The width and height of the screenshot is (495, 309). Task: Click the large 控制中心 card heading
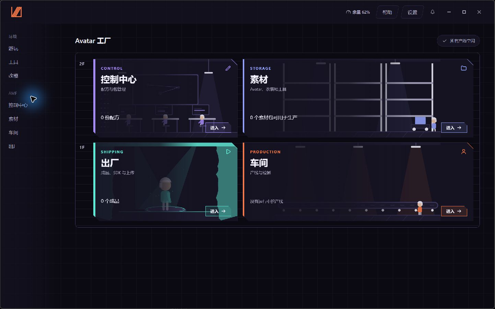point(119,79)
